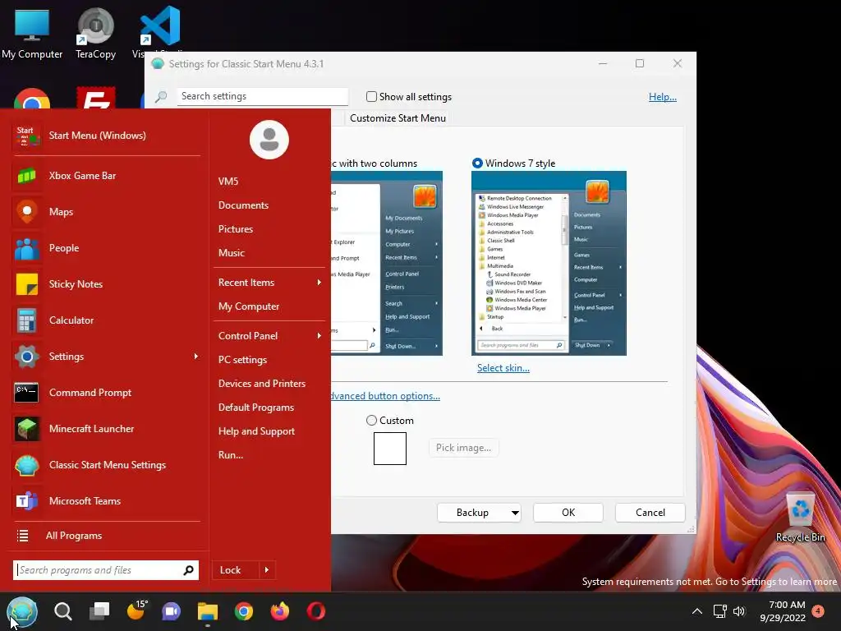This screenshot has width=841, height=631.
Task: Click the network tray icon
Action: 719,611
